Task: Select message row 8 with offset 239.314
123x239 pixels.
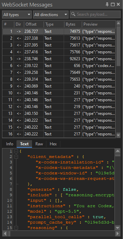Action: pyautogui.click(x=59, y=79)
